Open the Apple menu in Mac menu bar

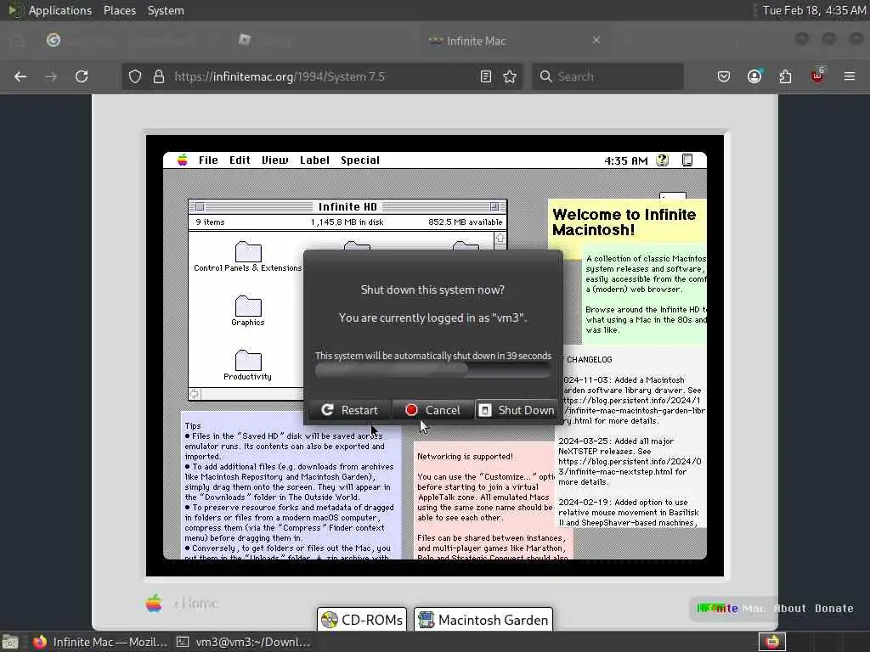(x=182, y=160)
